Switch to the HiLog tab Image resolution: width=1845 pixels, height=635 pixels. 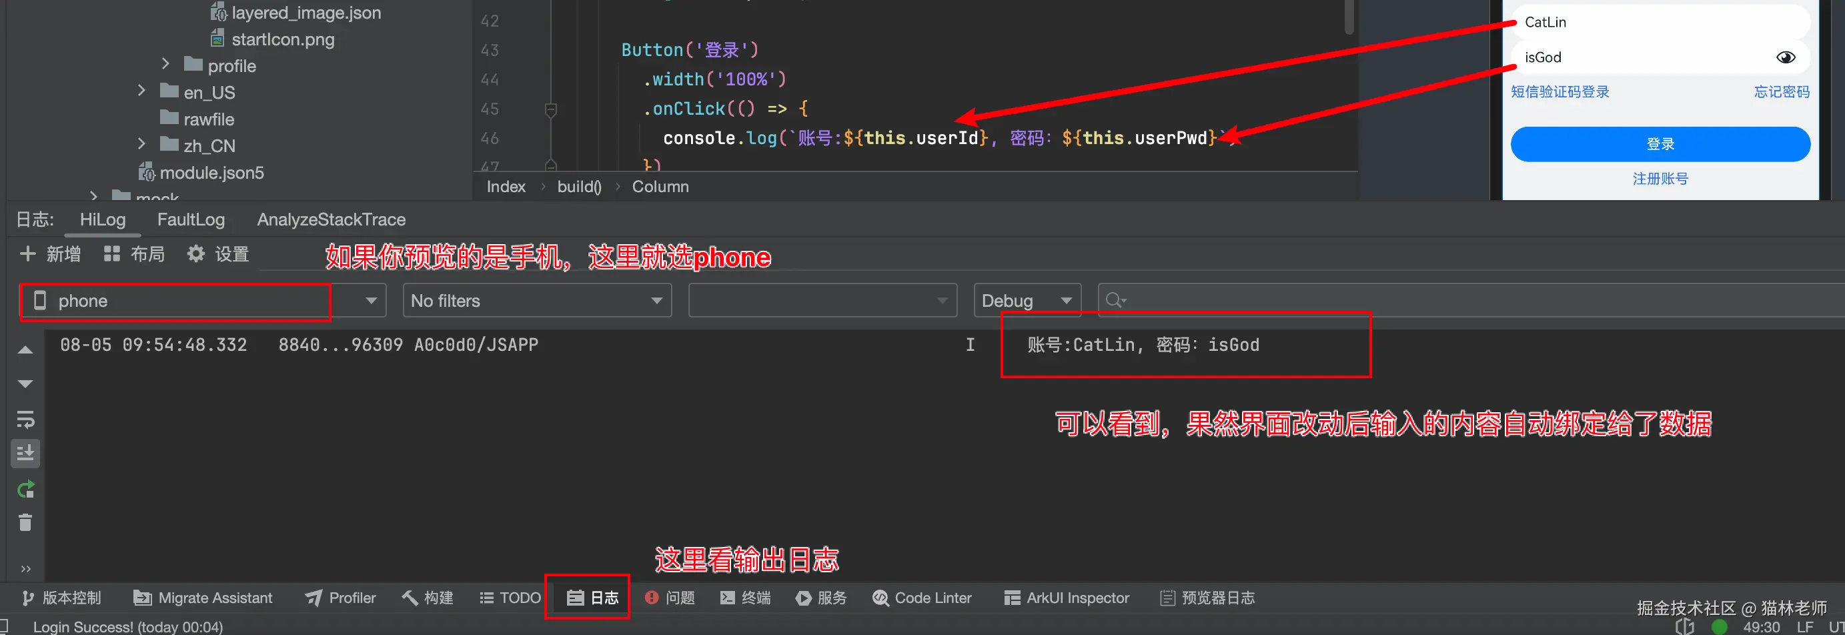coord(103,219)
